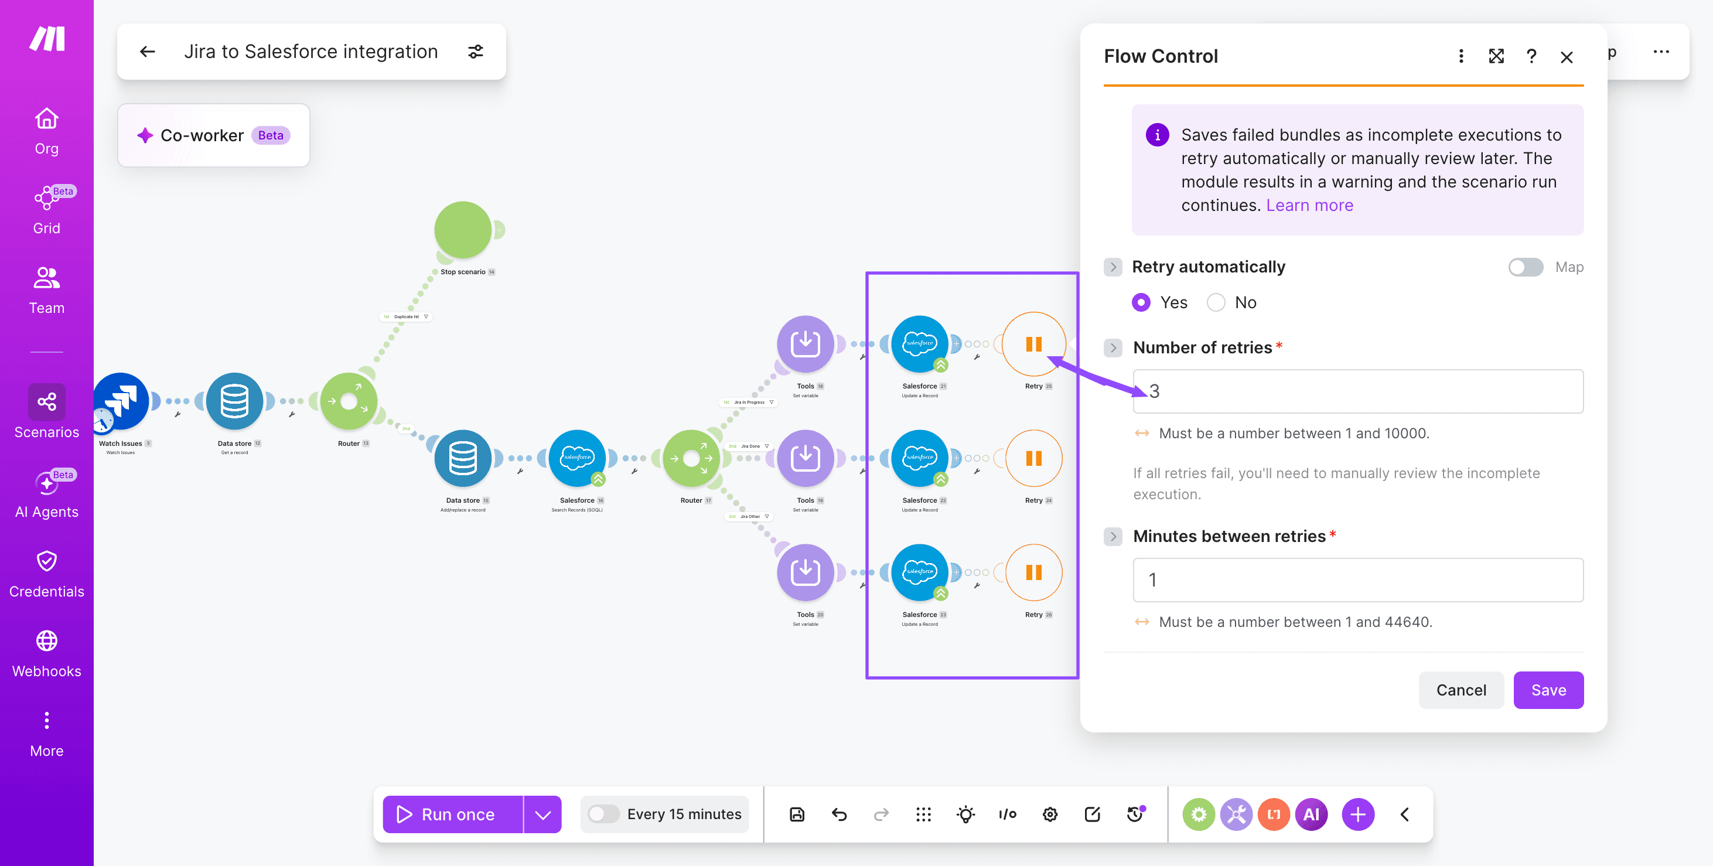Open Explain flow lightbulb icon
1713x866 pixels.
pos(965,815)
